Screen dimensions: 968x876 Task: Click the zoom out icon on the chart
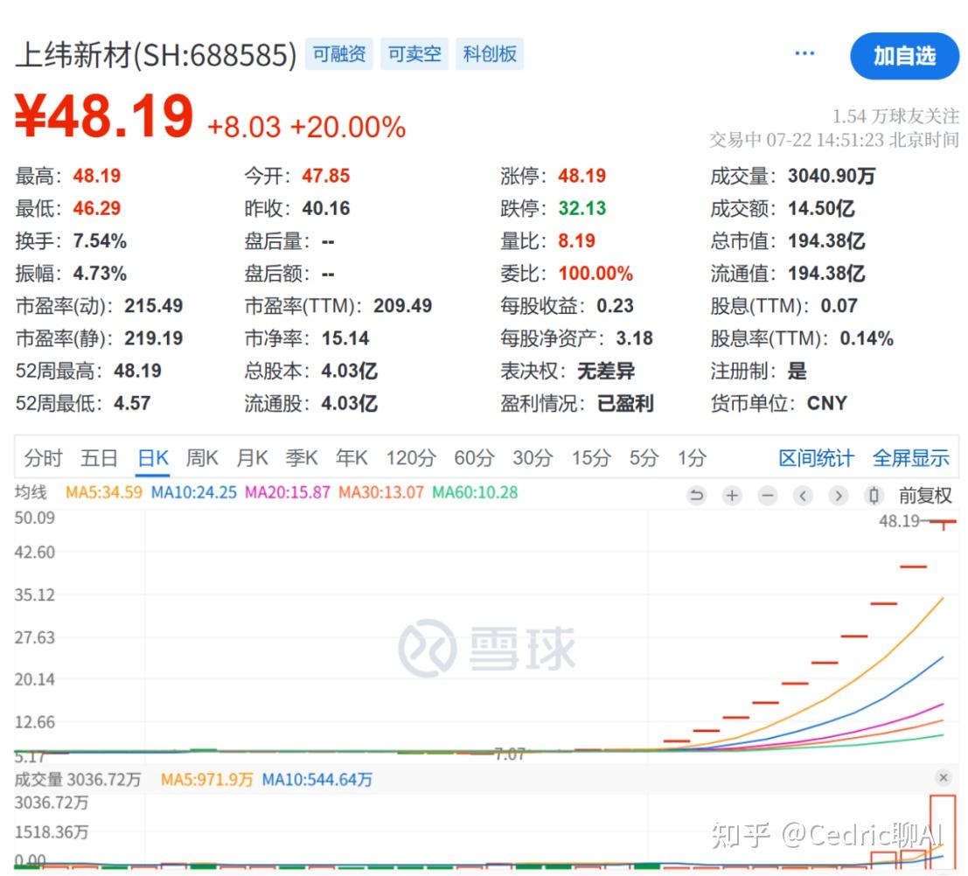point(767,495)
